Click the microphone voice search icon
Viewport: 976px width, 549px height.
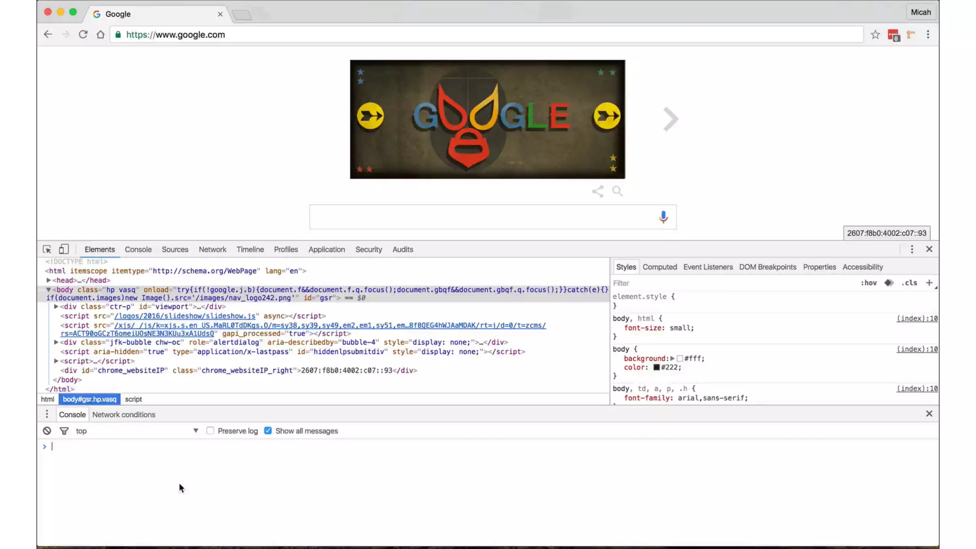[663, 217]
